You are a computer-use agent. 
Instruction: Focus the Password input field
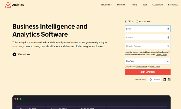pyautogui.click(x=148, y=37)
